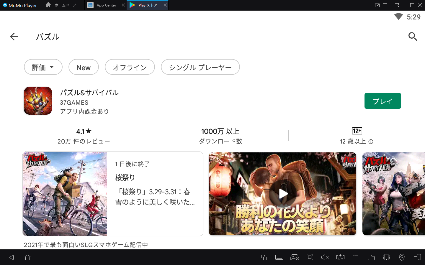Open the 桜祭り event title
Screen dimensions: 425x265
(x=125, y=177)
